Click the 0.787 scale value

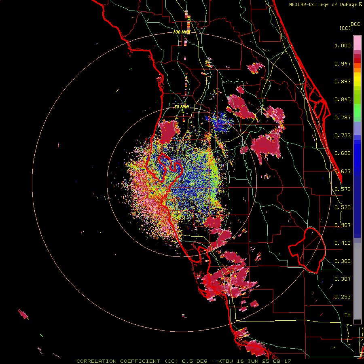pyautogui.click(x=343, y=117)
